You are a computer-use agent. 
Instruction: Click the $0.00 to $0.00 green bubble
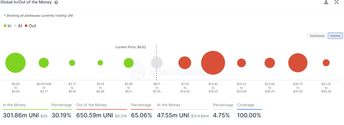(15, 63)
